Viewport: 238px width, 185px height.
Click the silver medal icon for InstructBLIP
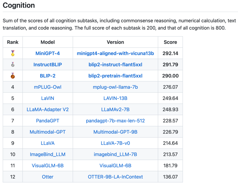tap(12, 64)
